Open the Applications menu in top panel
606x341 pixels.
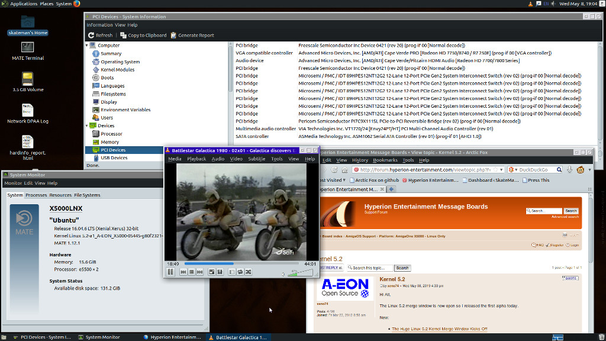[x=24, y=4]
